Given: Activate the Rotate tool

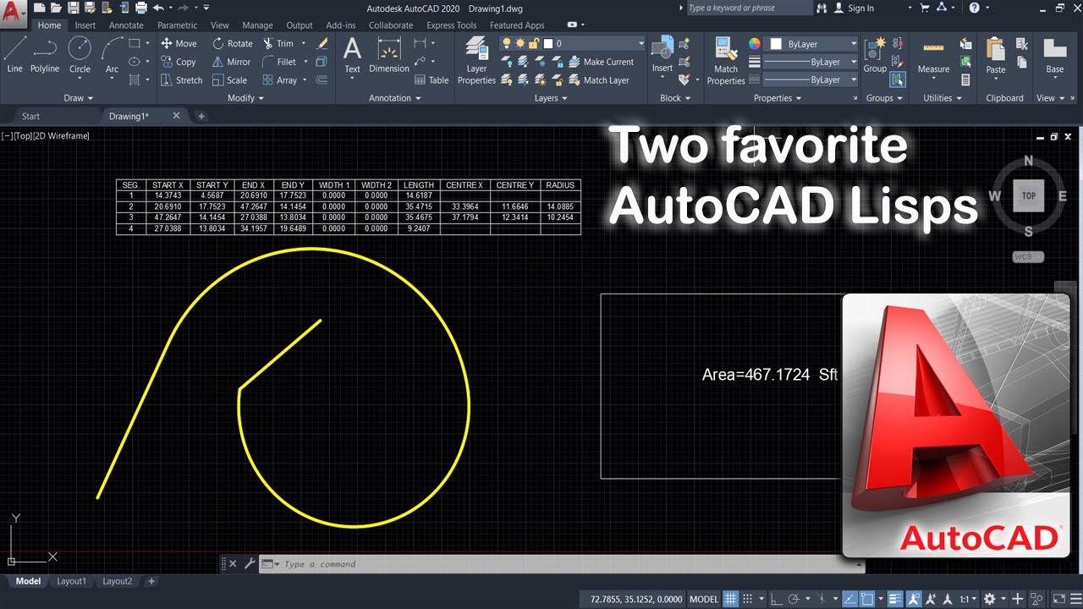Looking at the screenshot, I should (x=233, y=43).
